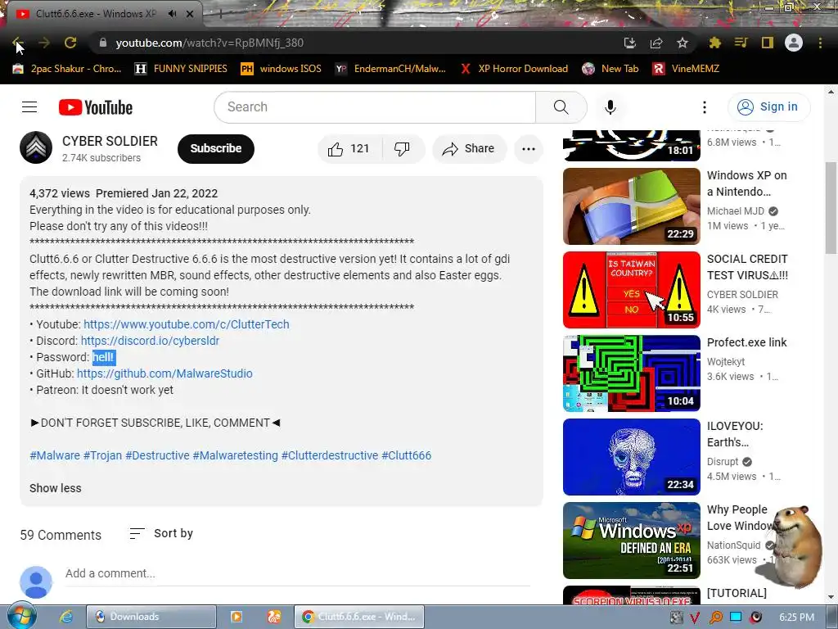This screenshot has height=629, width=838.
Task: Click the YouTube Search input field
Action: [x=375, y=107]
